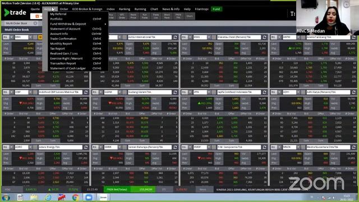Open File Explorer from the taskbar
Screen dimensions: 359x202
point(34,197)
